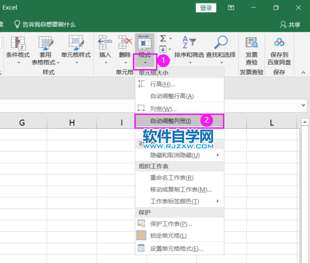Select Lock Cell (锁定单元格) item
The height and width of the screenshot is (263, 310).
tap(180, 235)
